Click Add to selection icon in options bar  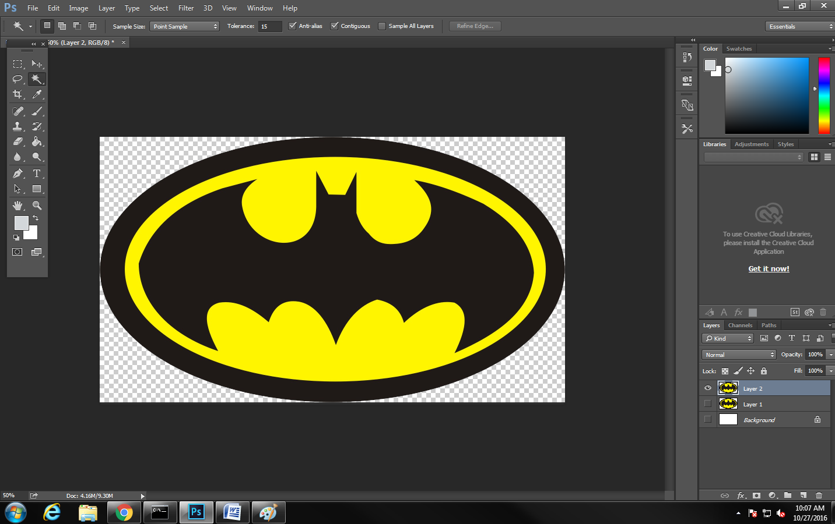click(62, 26)
